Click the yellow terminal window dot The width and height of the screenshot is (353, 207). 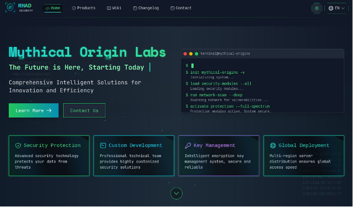[x=191, y=54]
